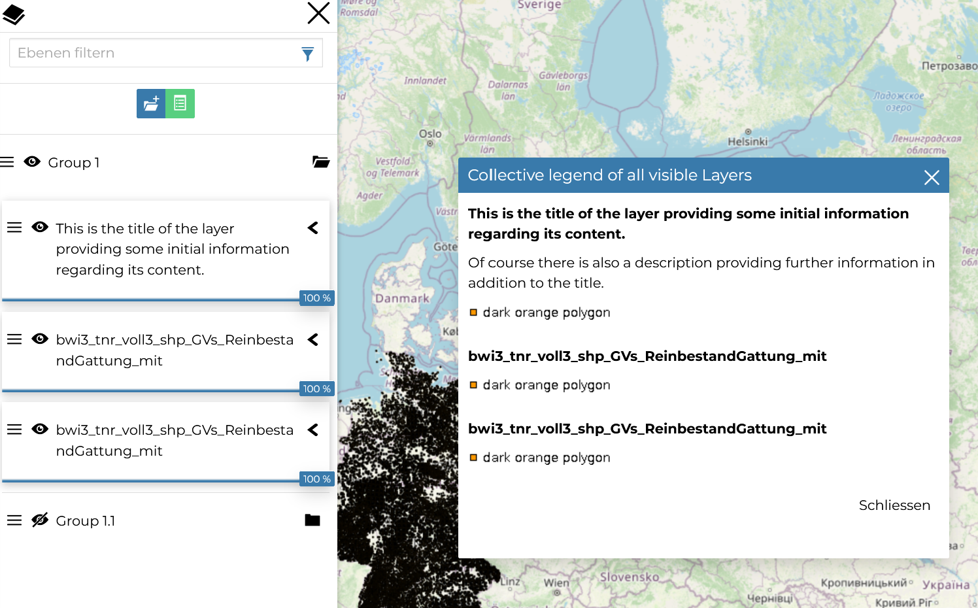Viewport: 978px width, 608px height.
Task: Select the second bwi3_tnr_voll3_shp_GVs layer name
Action: (x=175, y=441)
